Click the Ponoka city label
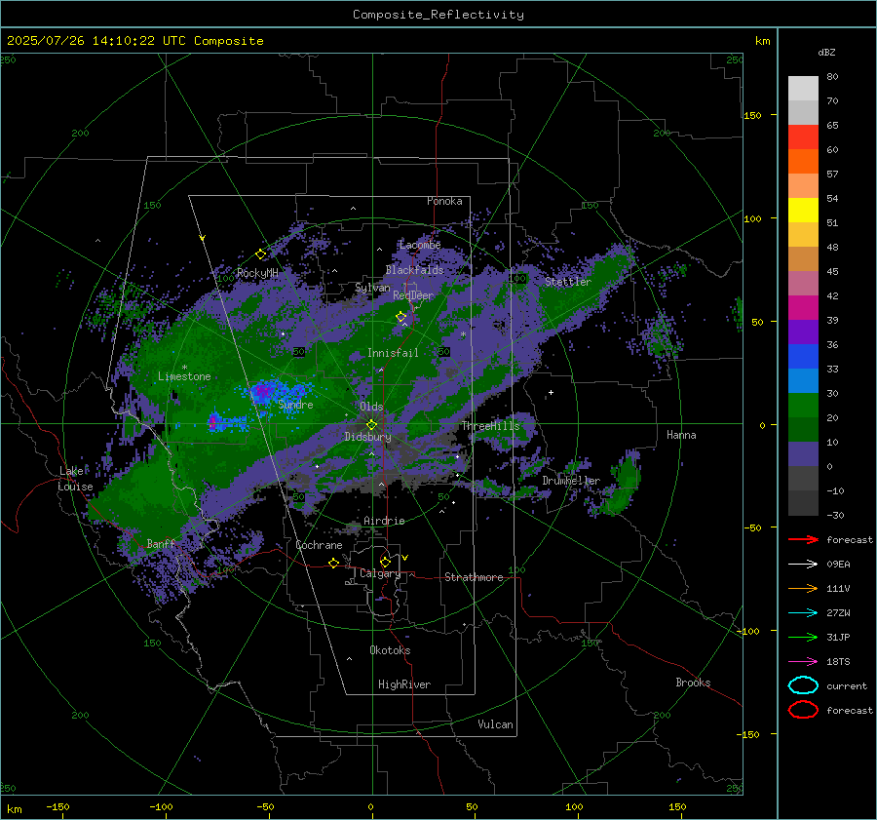The height and width of the screenshot is (820, 877). (444, 201)
